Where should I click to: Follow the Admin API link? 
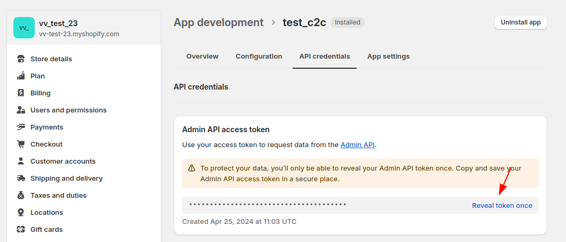[x=358, y=145]
